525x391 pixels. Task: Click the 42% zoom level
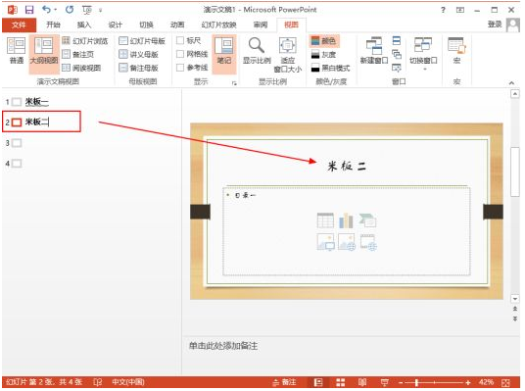tap(486, 382)
